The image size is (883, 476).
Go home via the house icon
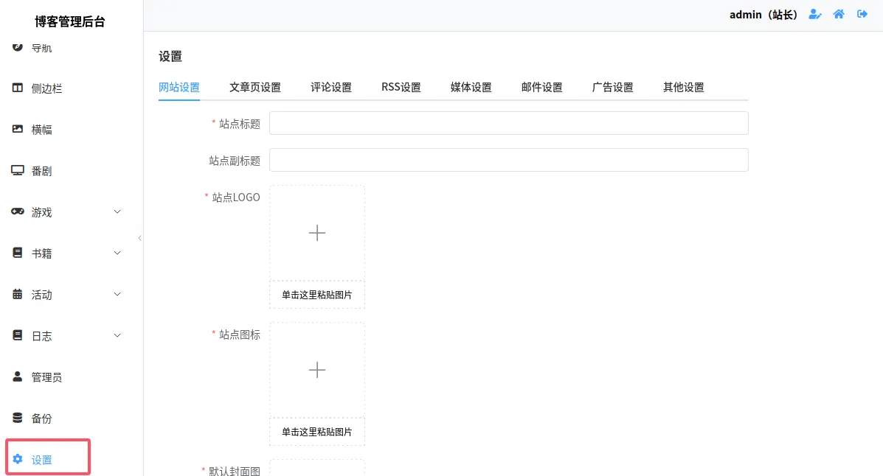coord(838,14)
